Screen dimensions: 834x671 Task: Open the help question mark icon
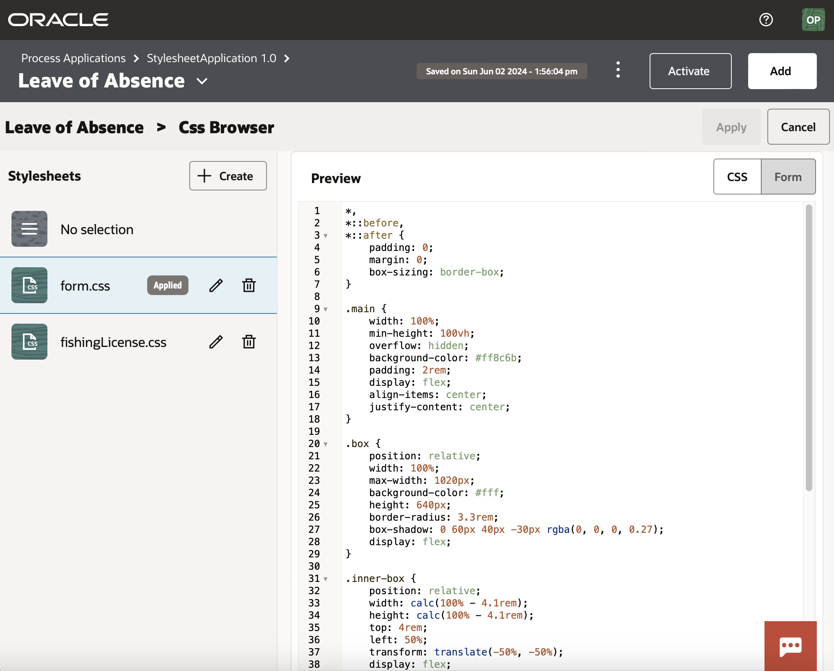(x=767, y=20)
